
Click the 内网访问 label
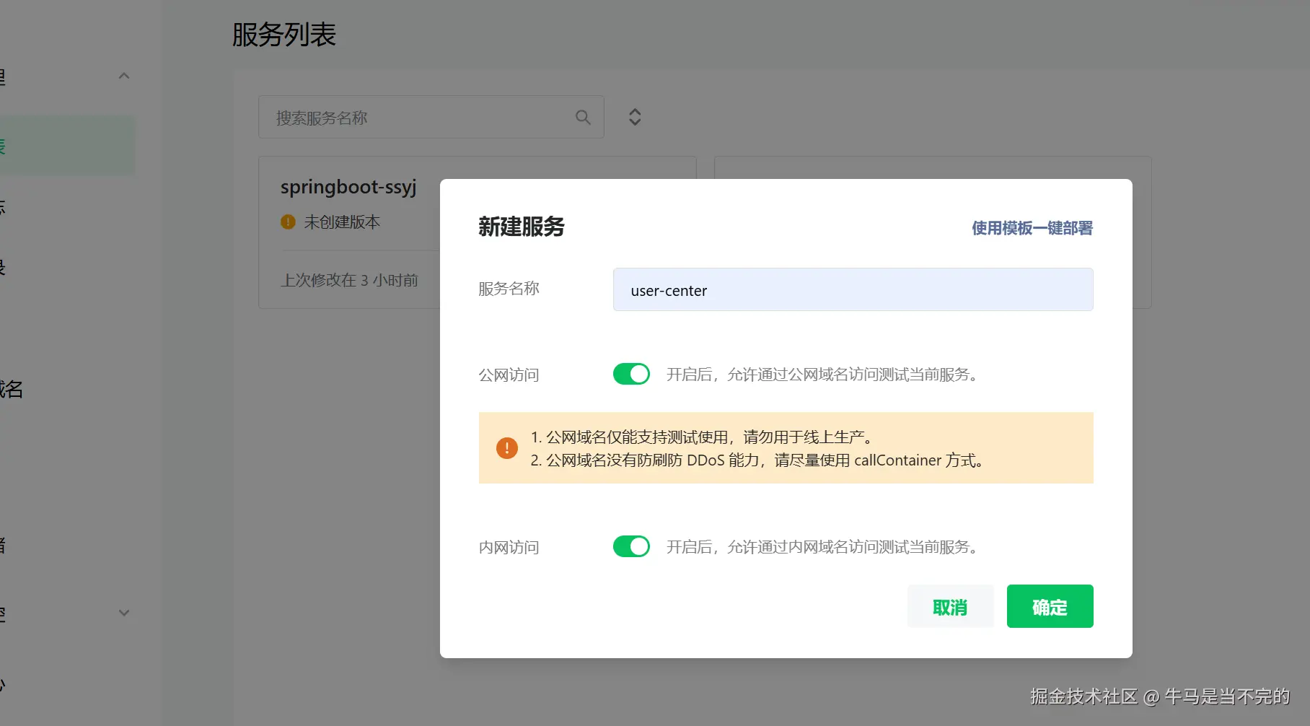point(509,547)
